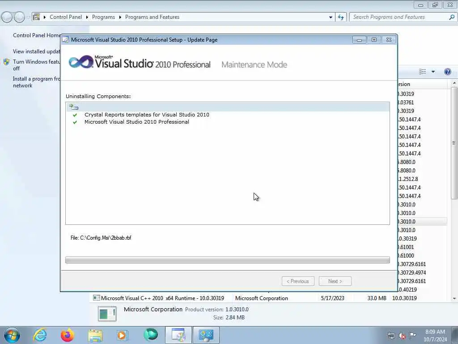The height and width of the screenshot is (344, 458).
Task: Click the Control Panel breadcrumb
Action: pos(66,17)
